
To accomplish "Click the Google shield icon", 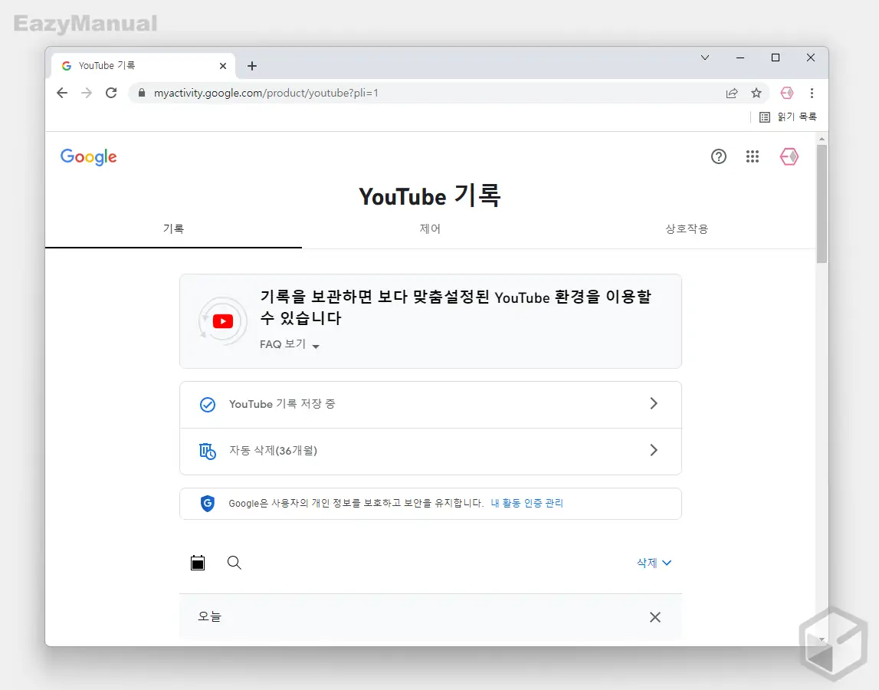I will [208, 503].
